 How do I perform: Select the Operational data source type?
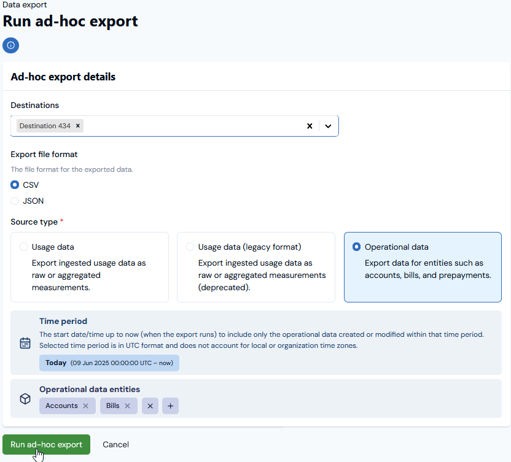(423, 267)
